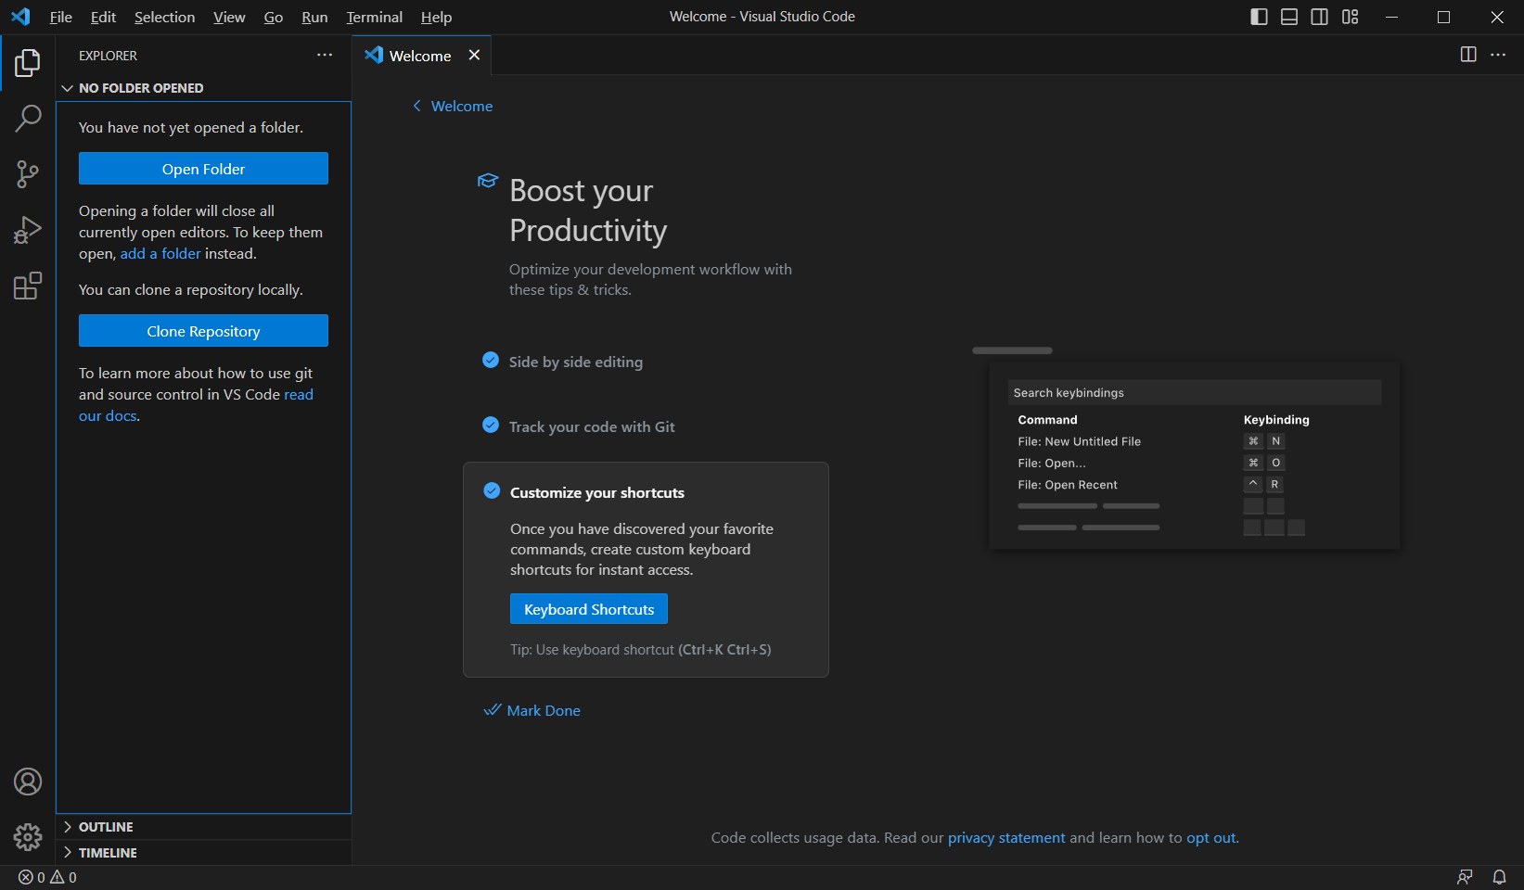Toggle Track your code with Git checkmark
This screenshot has height=890, width=1524.
[x=491, y=425]
